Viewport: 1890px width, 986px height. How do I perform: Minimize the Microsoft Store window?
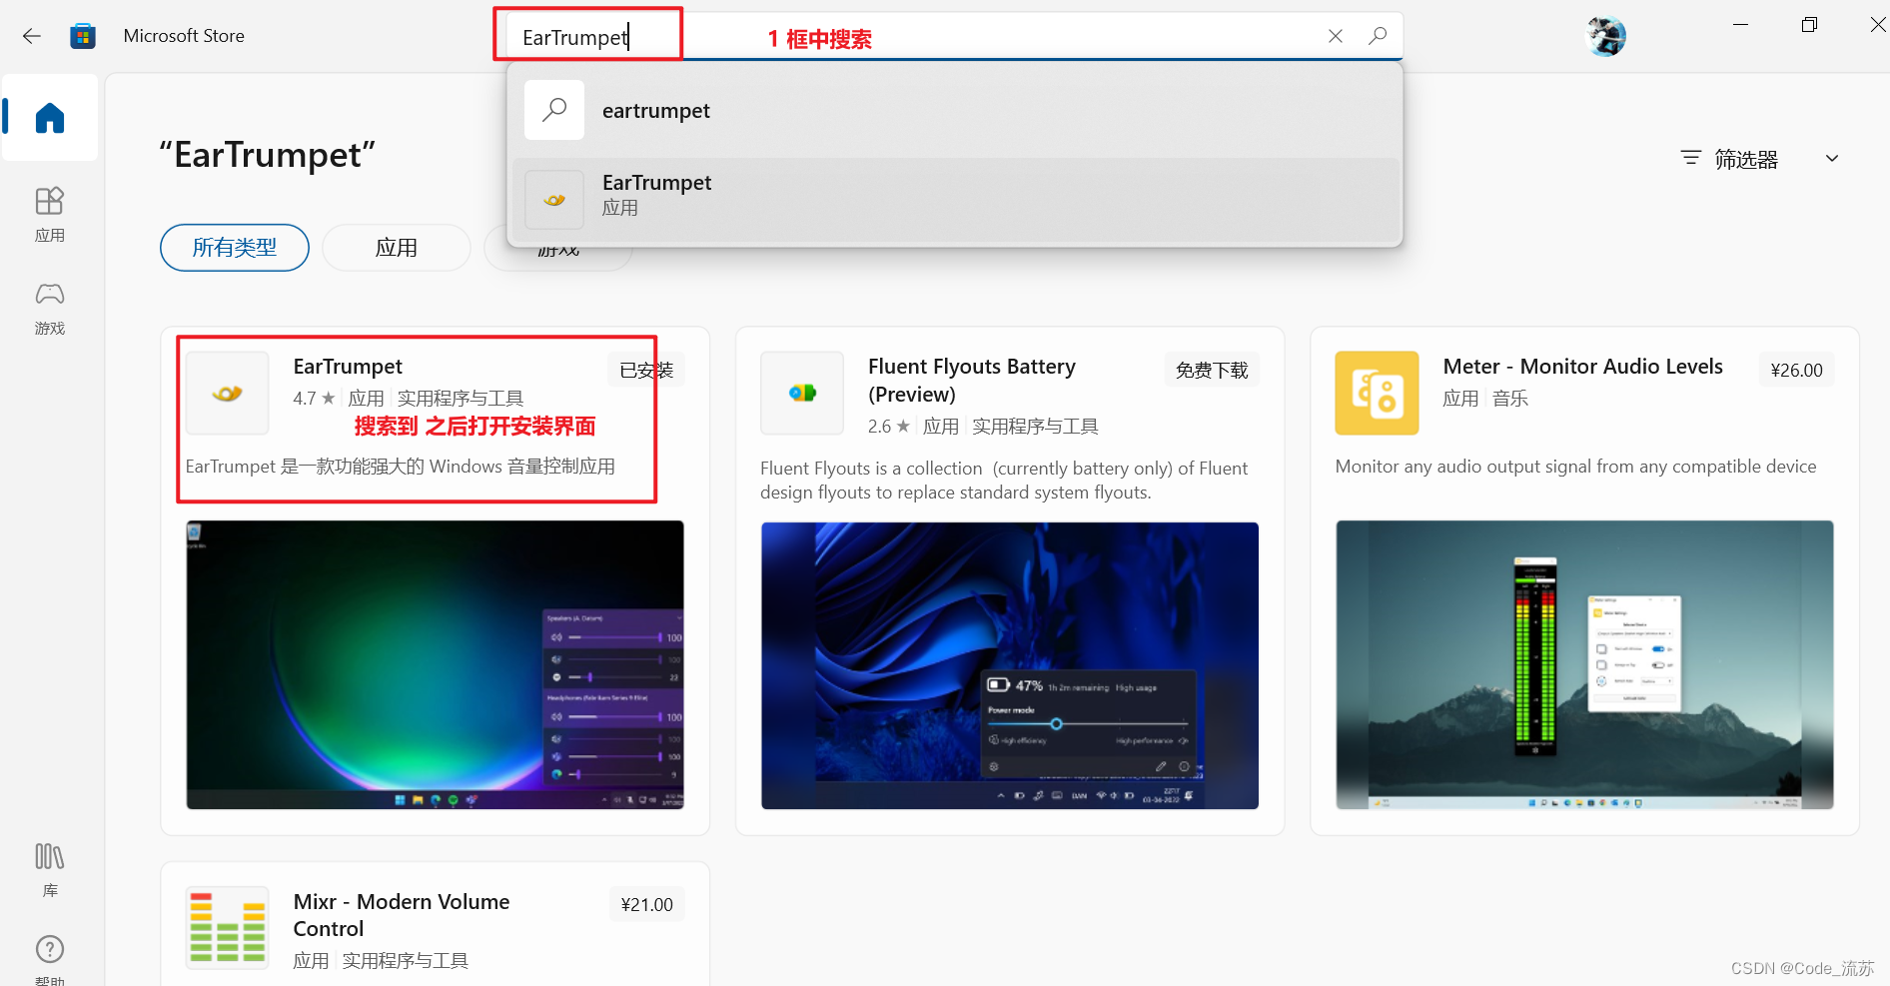1740,24
